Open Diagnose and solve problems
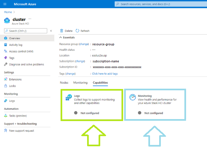Viewport: 207px width, 160px height. (27, 64)
